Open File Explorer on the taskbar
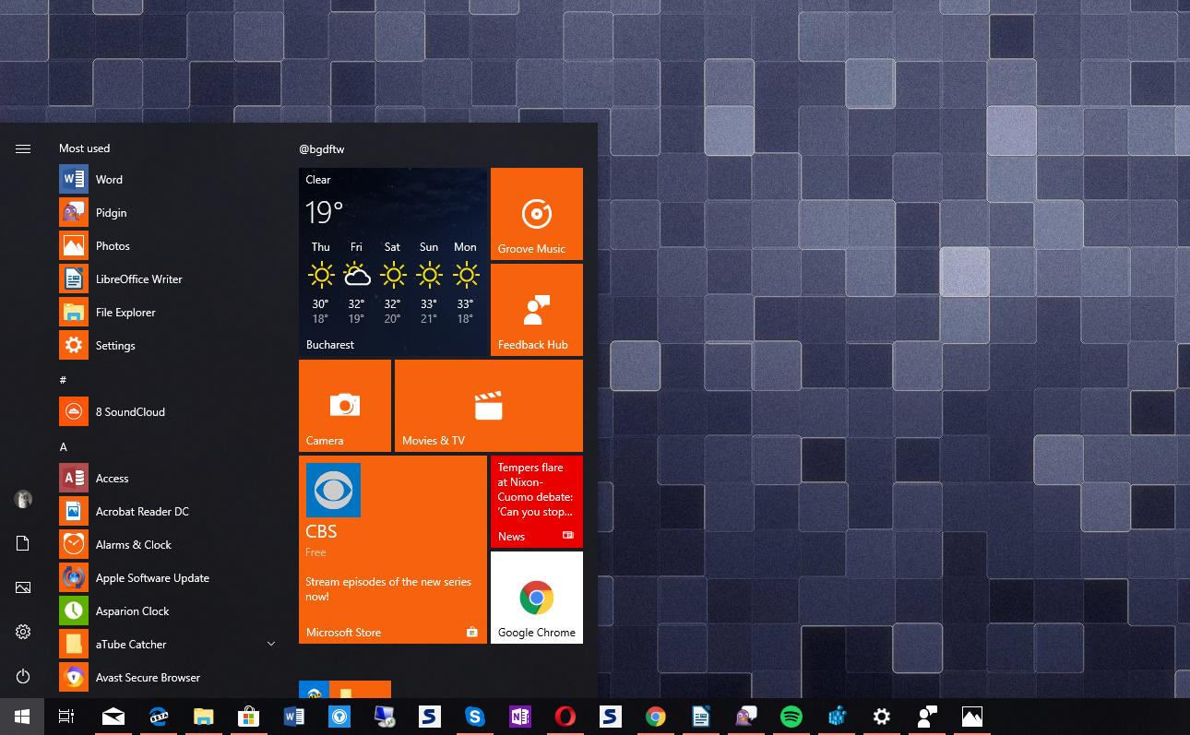Viewport: 1190px width, 735px height. tap(204, 717)
